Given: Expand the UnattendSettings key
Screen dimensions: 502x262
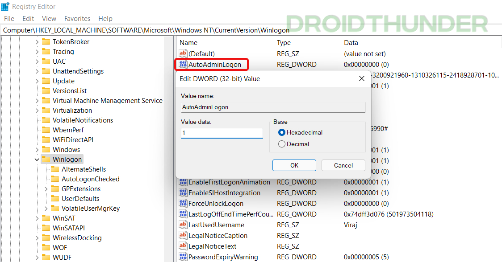Looking at the screenshot, I should [x=37, y=71].
